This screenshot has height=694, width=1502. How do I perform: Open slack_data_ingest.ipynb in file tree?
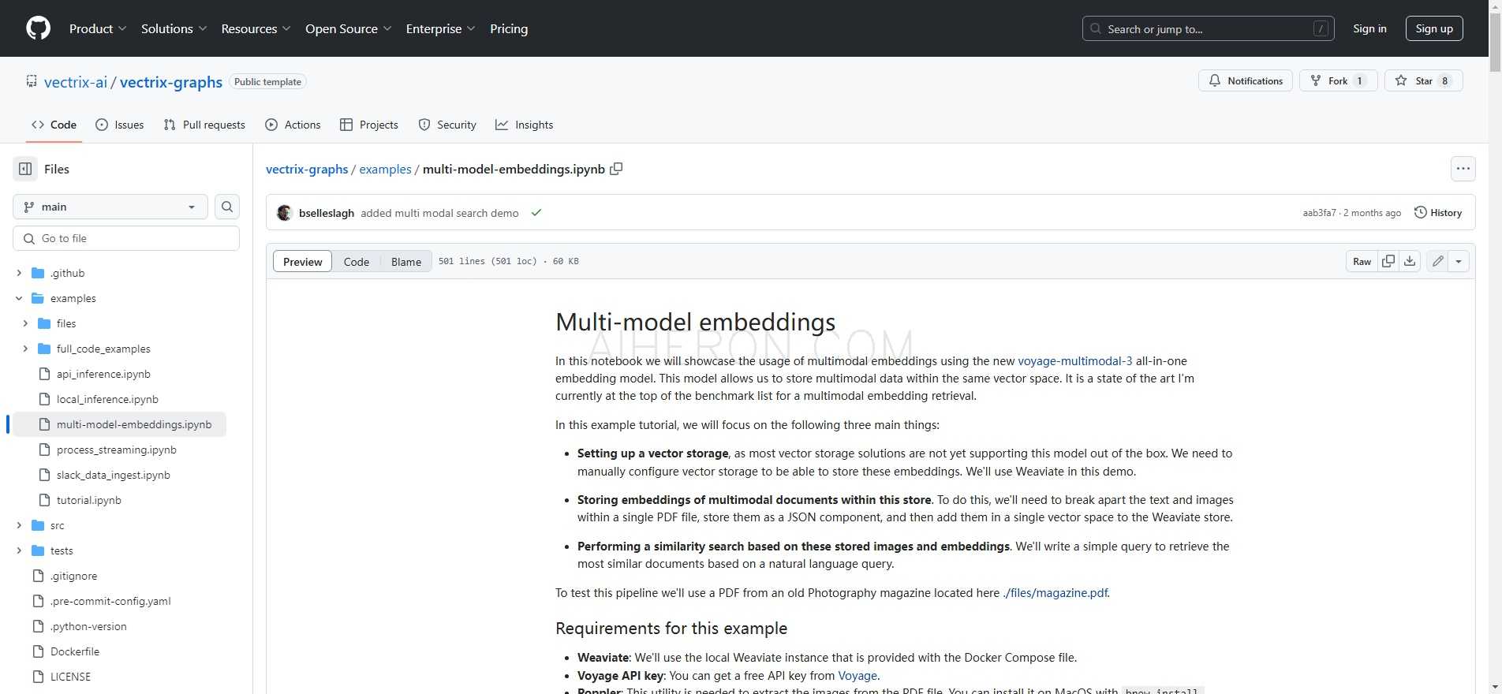[x=114, y=475]
